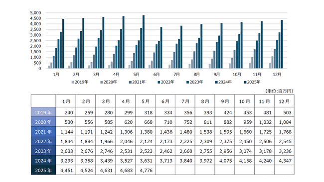Select the 2019年 row header in table
Viewport: 324px width, 182px height.
point(43,112)
